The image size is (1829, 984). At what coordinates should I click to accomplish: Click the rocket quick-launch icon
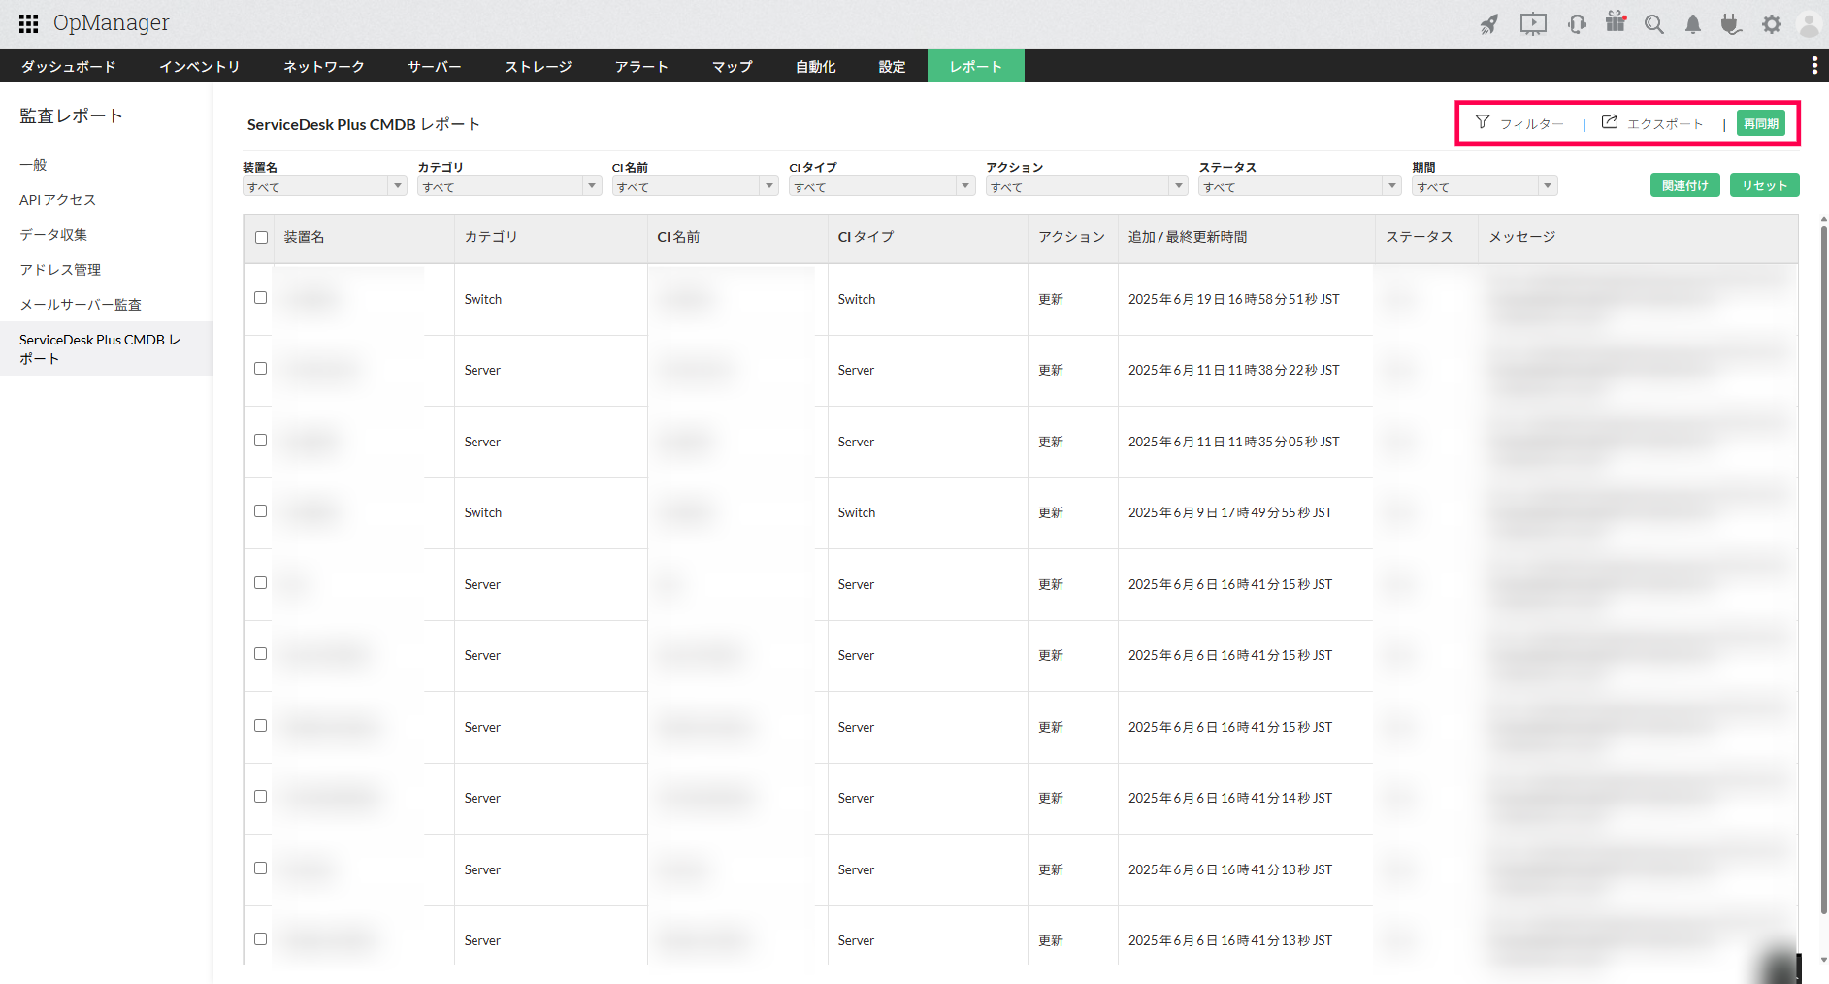1489,24
